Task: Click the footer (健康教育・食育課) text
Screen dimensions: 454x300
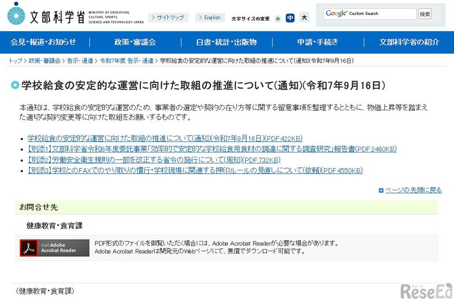Action: [x=45, y=291]
